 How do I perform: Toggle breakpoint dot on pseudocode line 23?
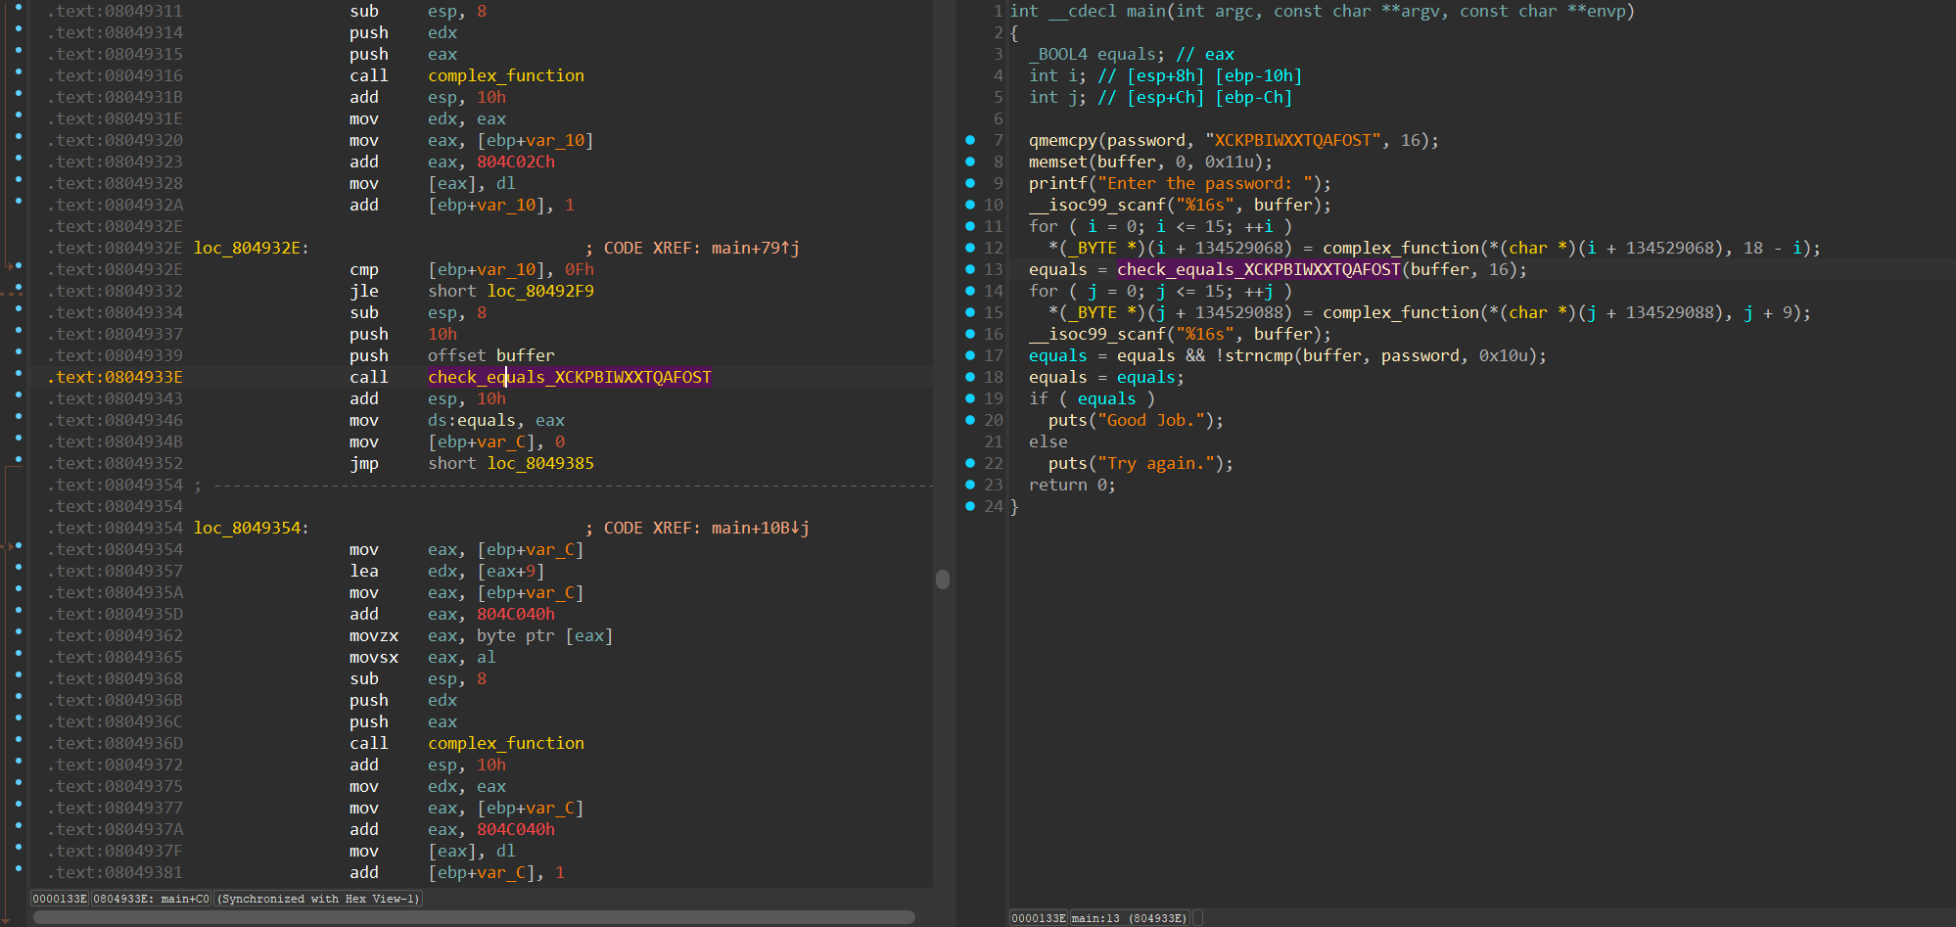coord(970,485)
